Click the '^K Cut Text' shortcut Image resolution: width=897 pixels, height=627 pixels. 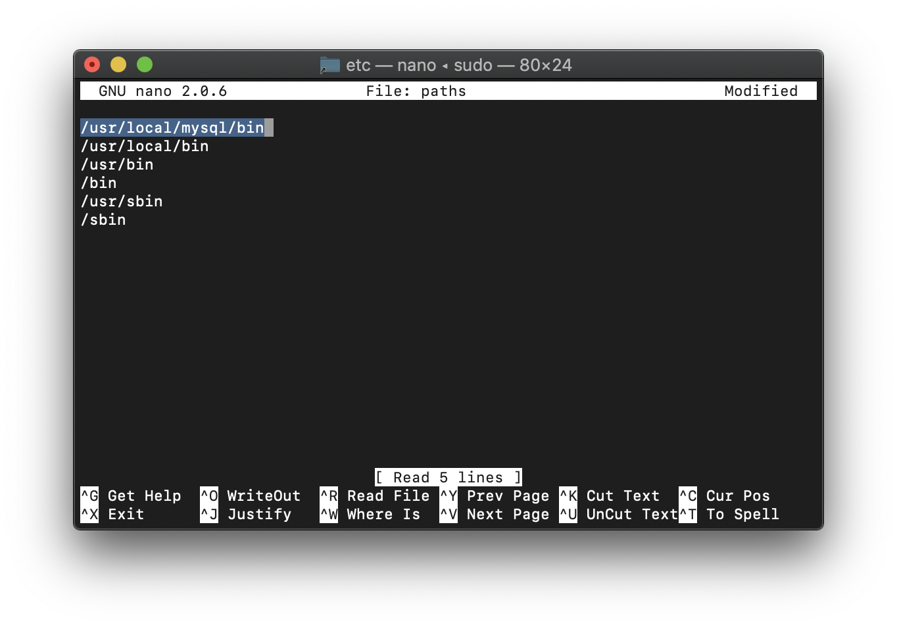610,496
